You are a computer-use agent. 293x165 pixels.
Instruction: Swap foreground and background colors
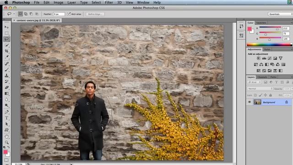(9, 147)
